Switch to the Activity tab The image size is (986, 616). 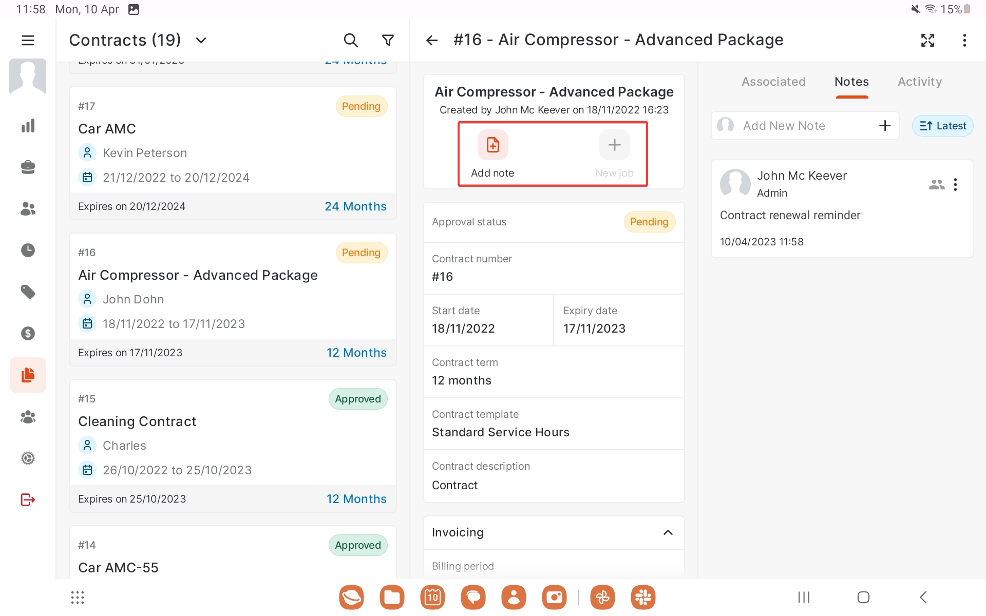point(919,82)
